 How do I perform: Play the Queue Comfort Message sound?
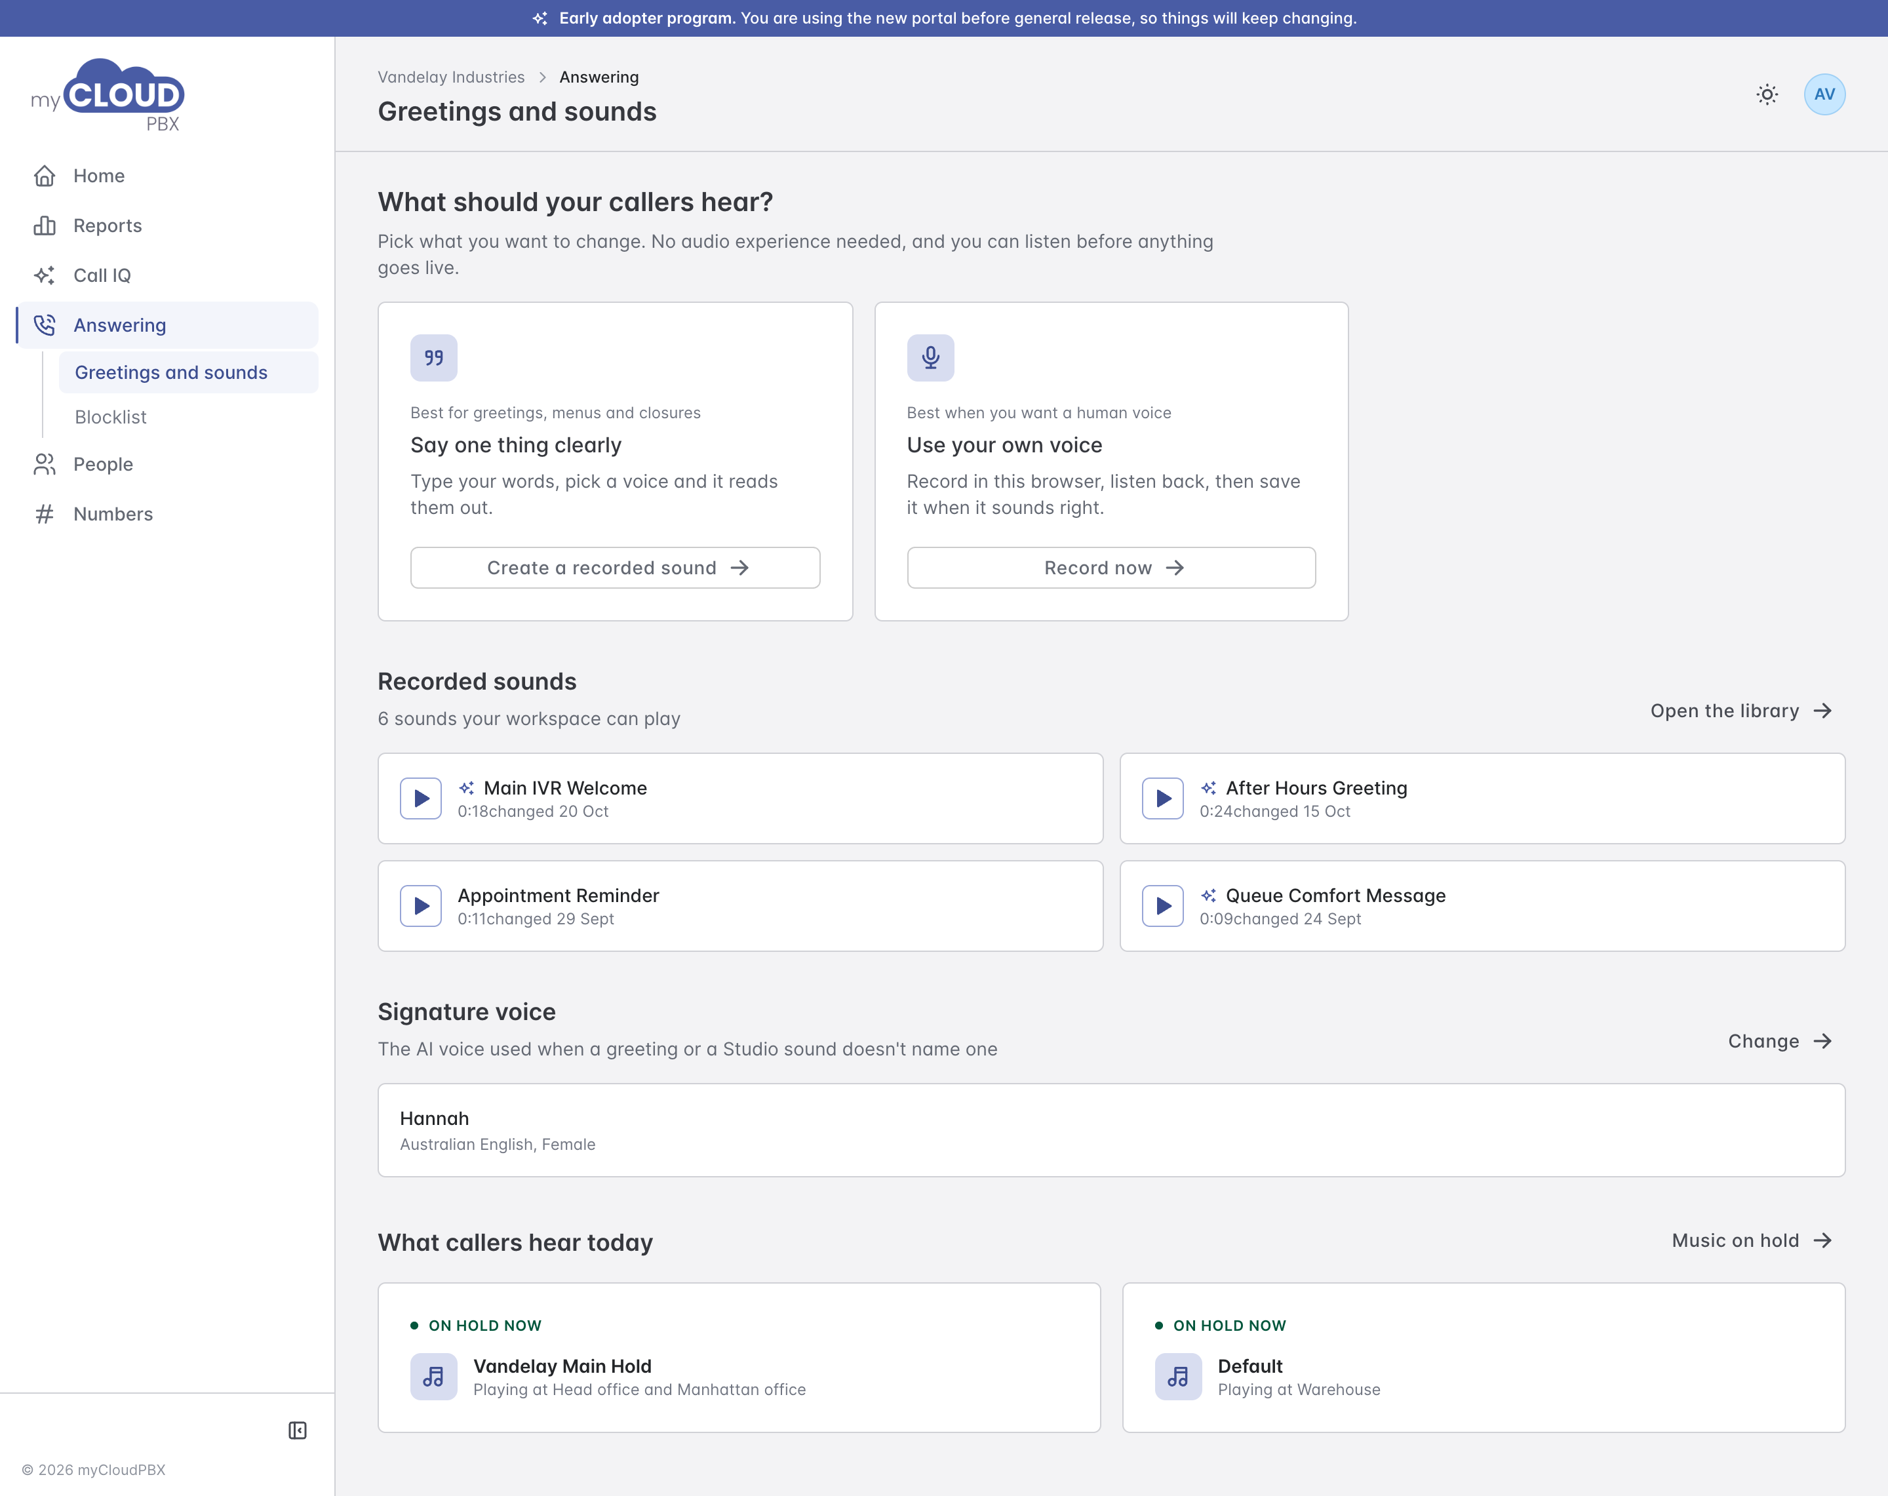click(1163, 905)
